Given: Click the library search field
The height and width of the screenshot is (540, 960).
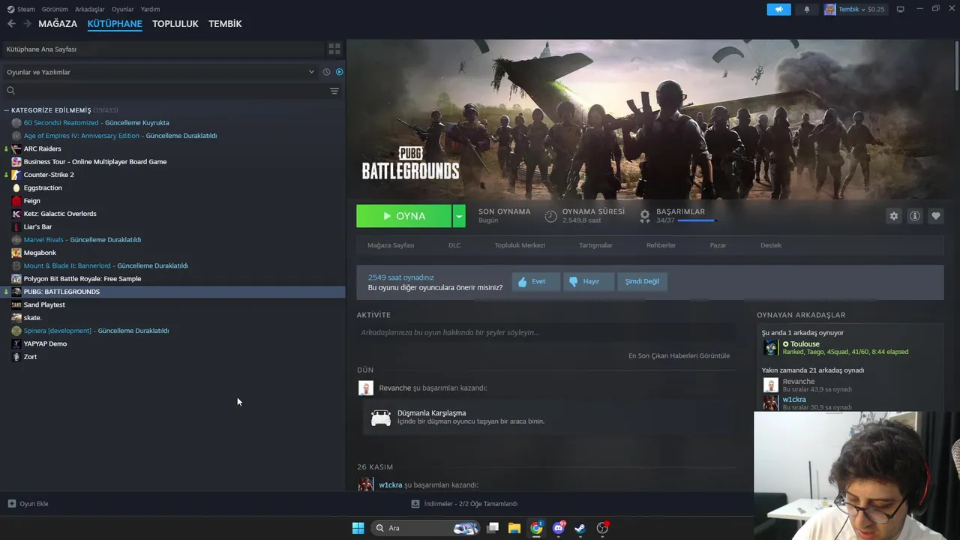Looking at the screenshot, I should pos(165,91).
